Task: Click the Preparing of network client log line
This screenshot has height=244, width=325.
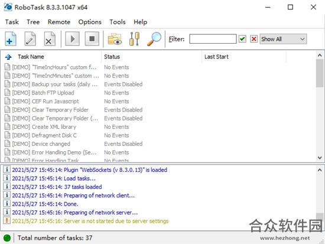Action: (x=73, y=196)
